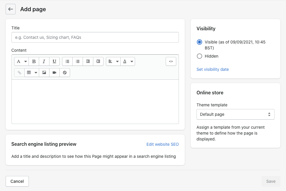The image size is (286, 191).
Task: Insert a numbered list
Action: [78, 61]
